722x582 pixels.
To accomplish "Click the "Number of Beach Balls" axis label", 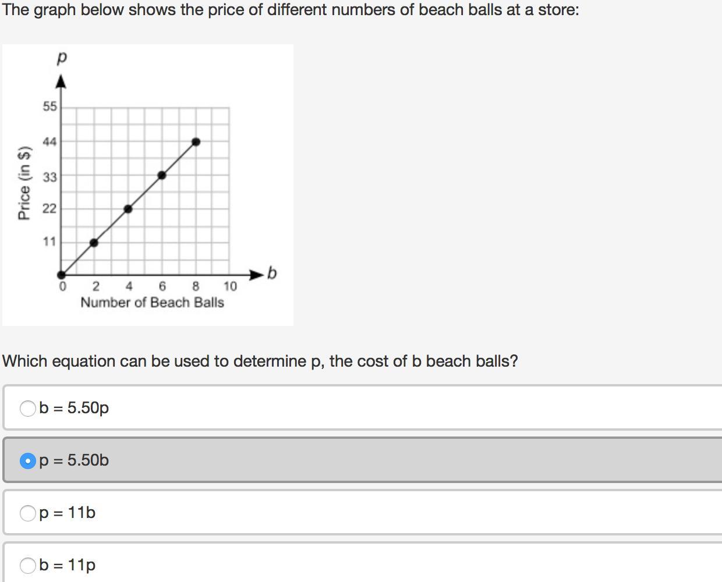I will [x=152, y=303].
